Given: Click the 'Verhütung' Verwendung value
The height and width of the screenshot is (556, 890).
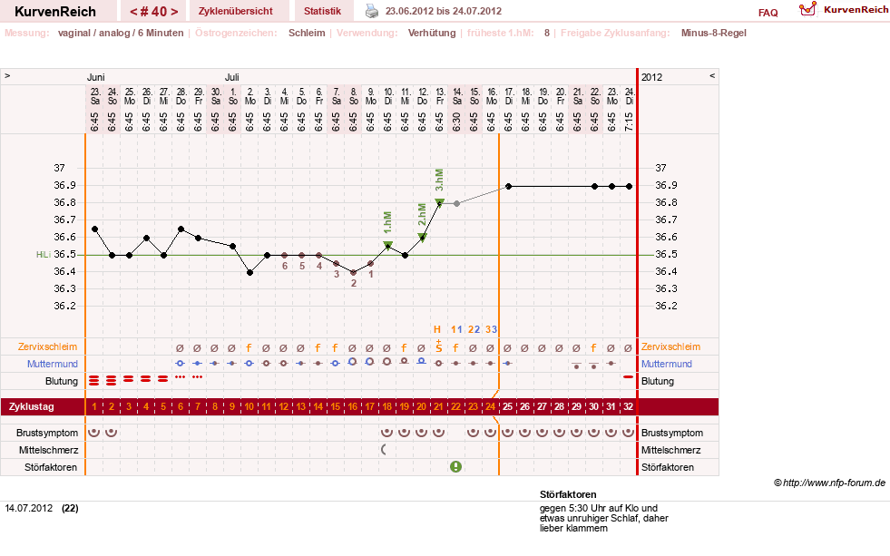Looking at the screenshot, I should [431, 33].
